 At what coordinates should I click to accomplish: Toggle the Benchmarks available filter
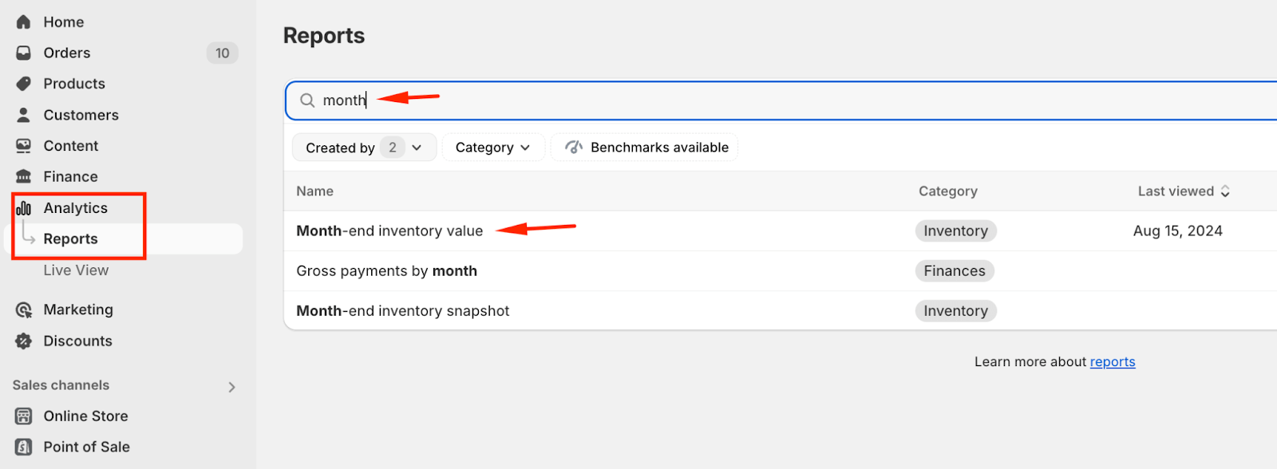point(646,148)
